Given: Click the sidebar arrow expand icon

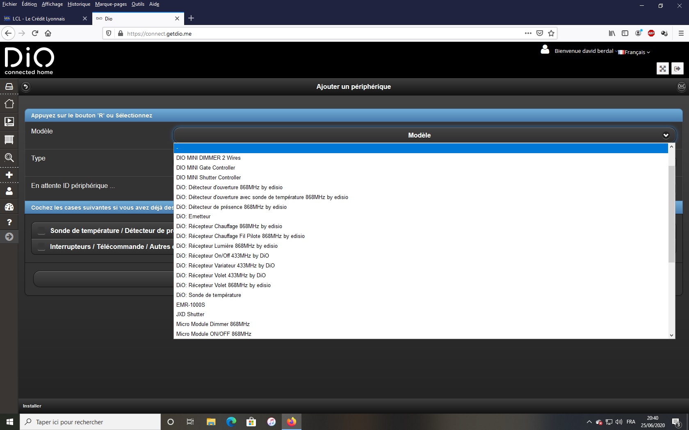Looking at the screenshot, I should click(9, 237).
